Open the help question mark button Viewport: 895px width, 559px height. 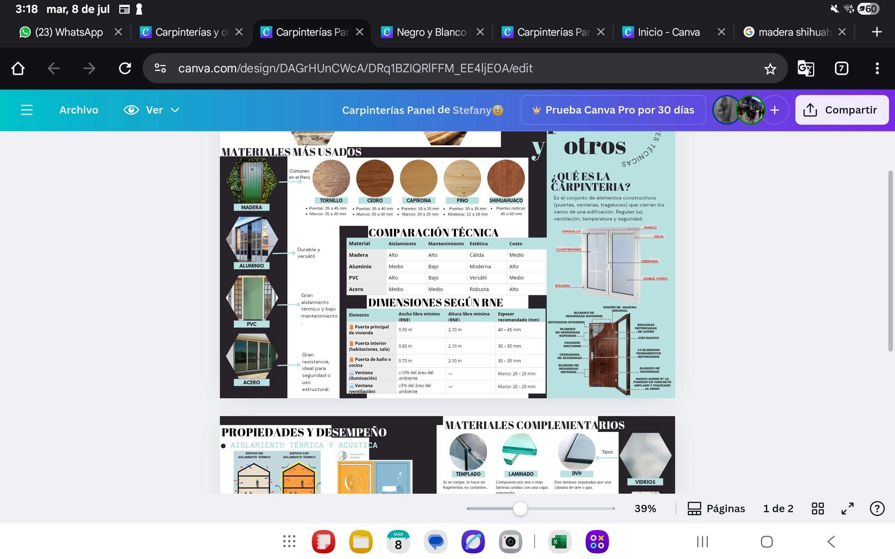(x=877, y=508)
